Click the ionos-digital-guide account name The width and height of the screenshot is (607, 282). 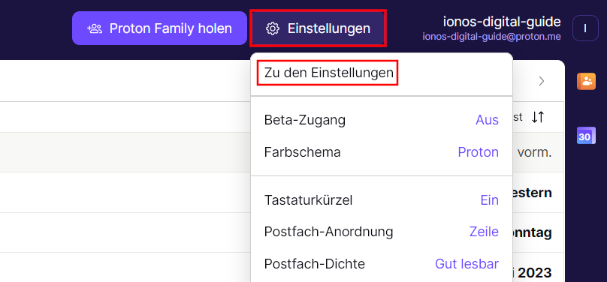coord(502,22)
